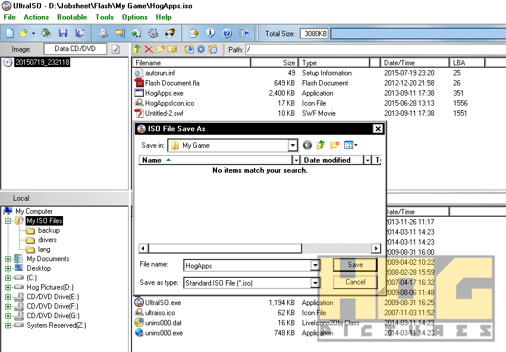The image size is (506, 352).
Task: Click the Make CD/DVD Image drive icon
Action: tap(103, 33)
